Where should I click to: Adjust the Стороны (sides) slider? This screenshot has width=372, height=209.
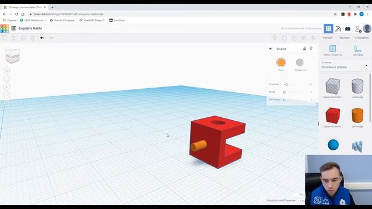[287, 85]
